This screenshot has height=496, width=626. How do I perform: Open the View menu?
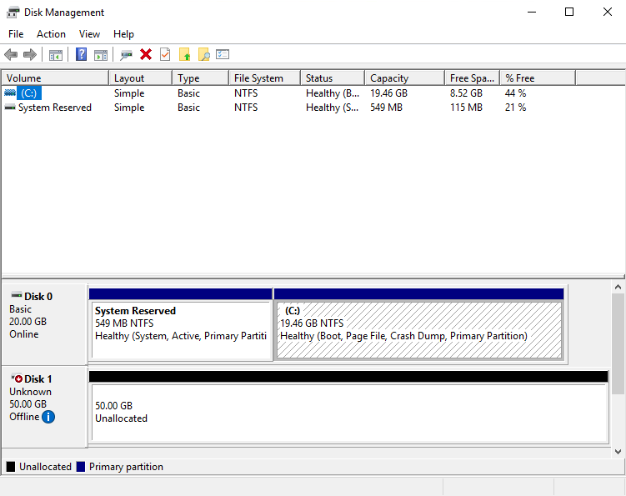pos(89,34)
